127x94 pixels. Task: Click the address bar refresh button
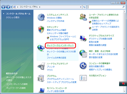pyautogui.click(x=84, y=7)
